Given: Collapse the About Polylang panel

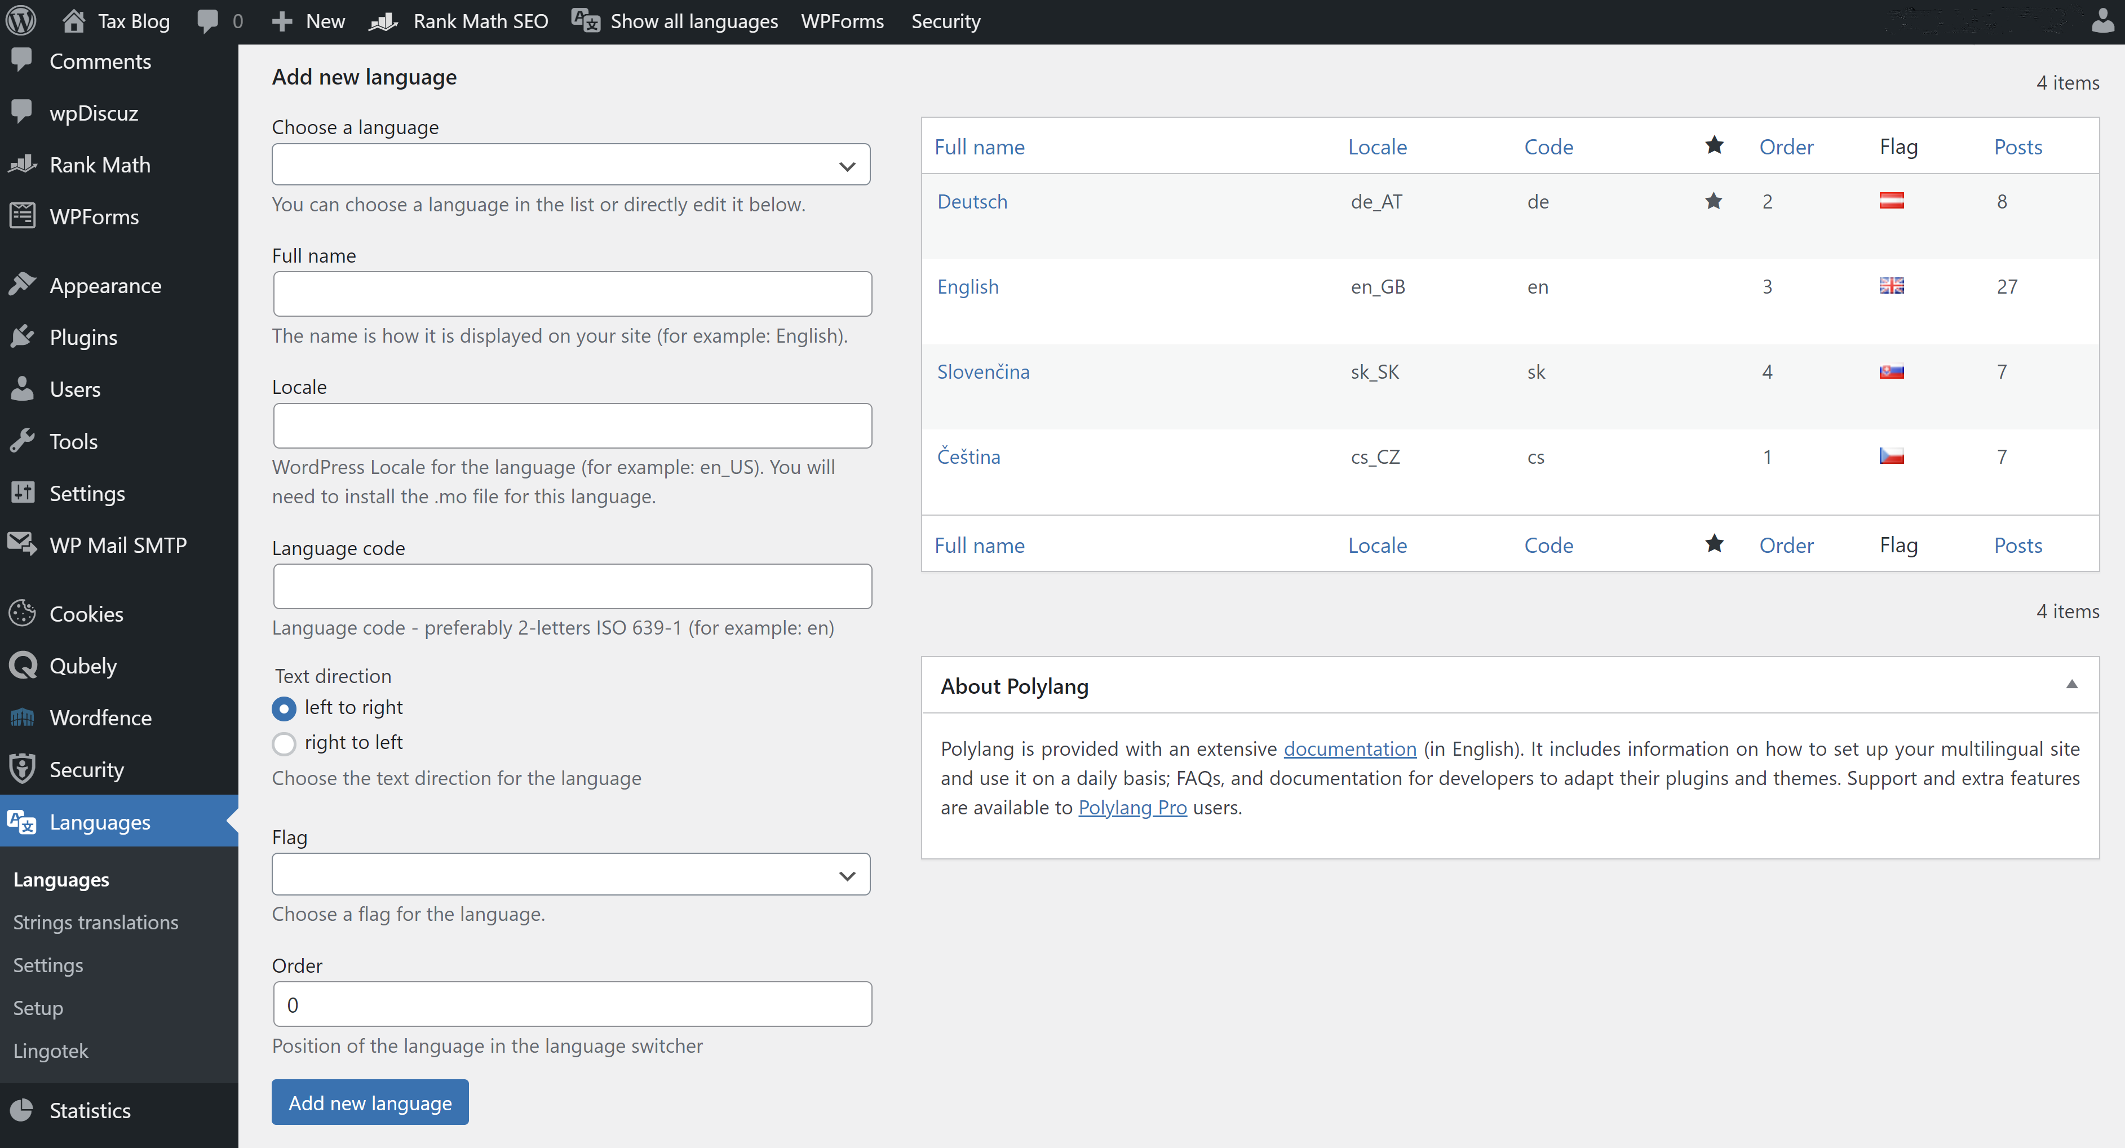Looking at the screenshot, I should click(x=2071, y=685).
